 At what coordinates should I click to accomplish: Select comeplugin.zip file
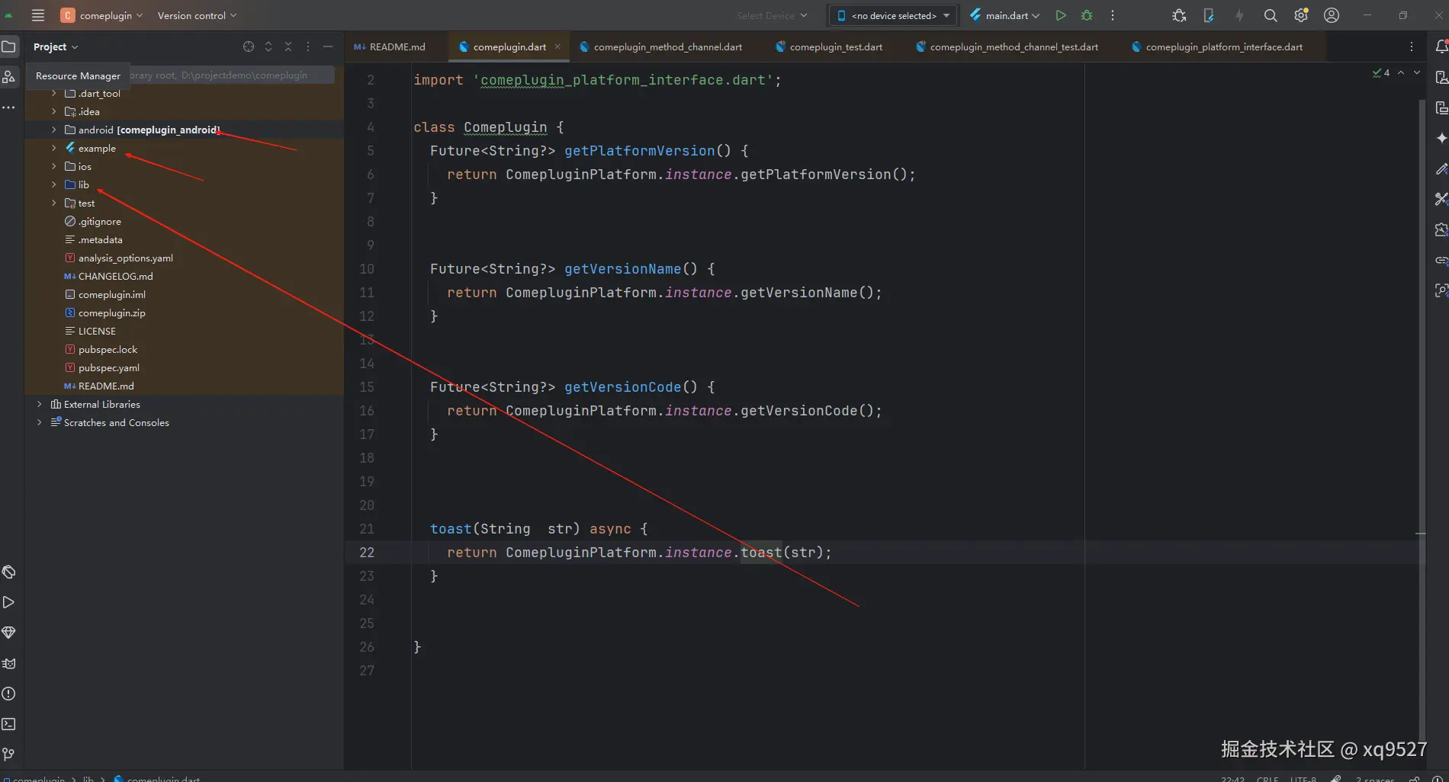[x=111, y=313]
